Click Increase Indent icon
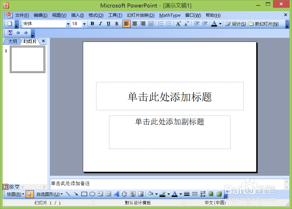The width and height of the screenshot is (292, 209). click(x=204, y=24)
